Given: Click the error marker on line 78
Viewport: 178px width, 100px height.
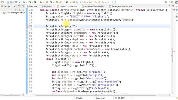Looking at the screenshot, I should point(27,26).
